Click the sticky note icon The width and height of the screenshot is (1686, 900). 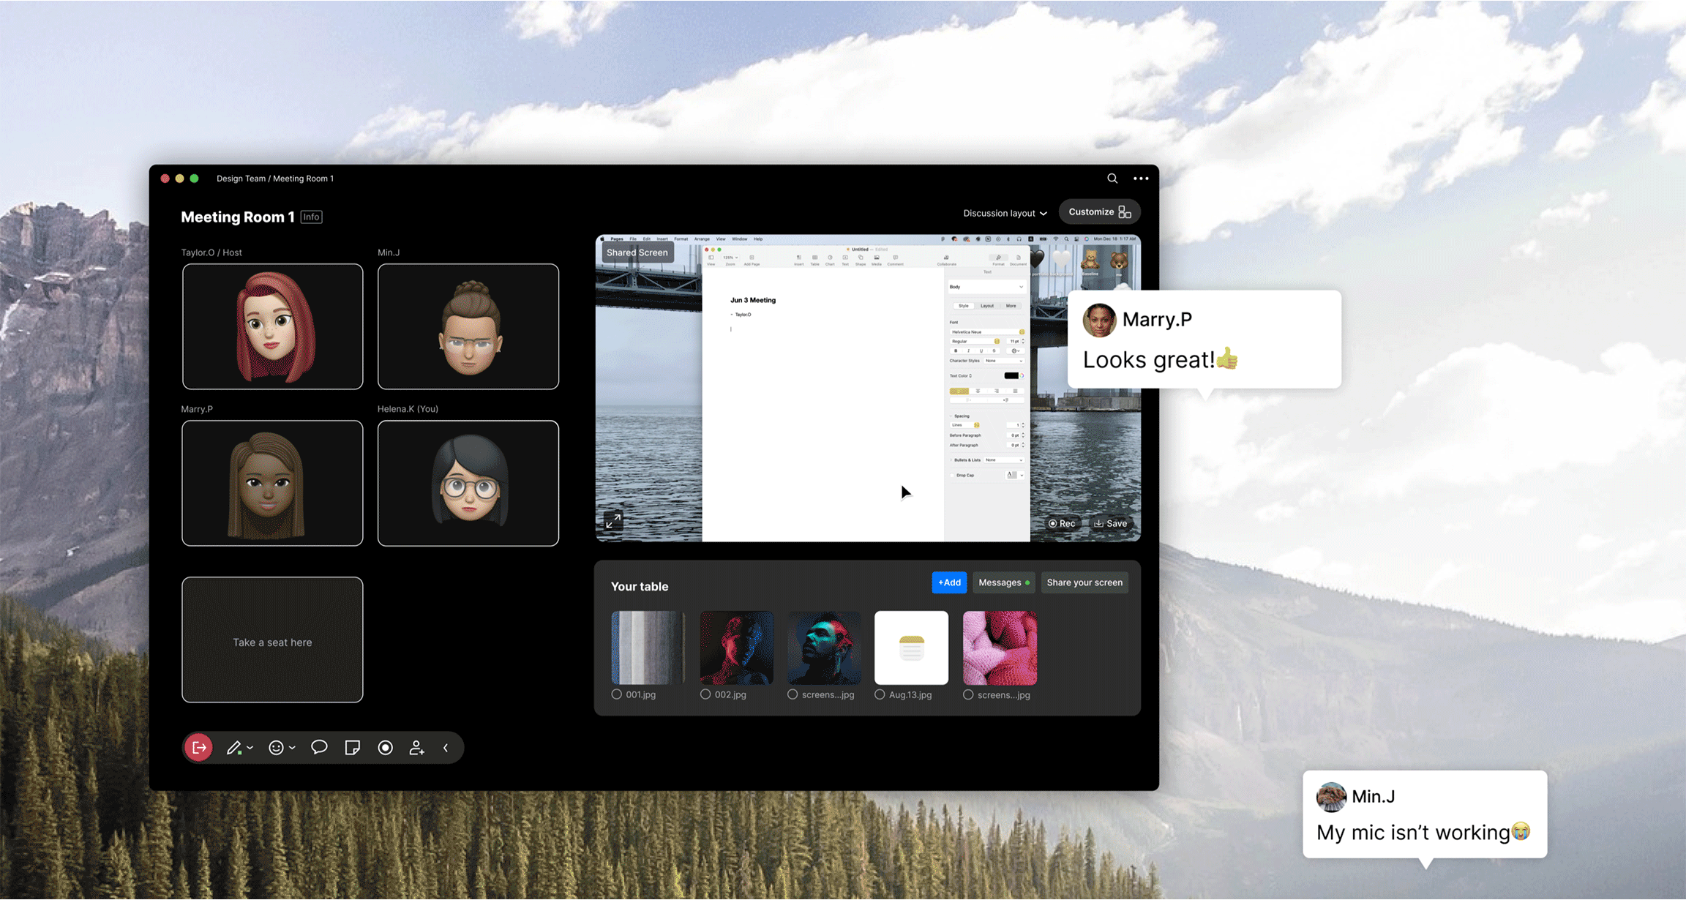click(352, 748)
